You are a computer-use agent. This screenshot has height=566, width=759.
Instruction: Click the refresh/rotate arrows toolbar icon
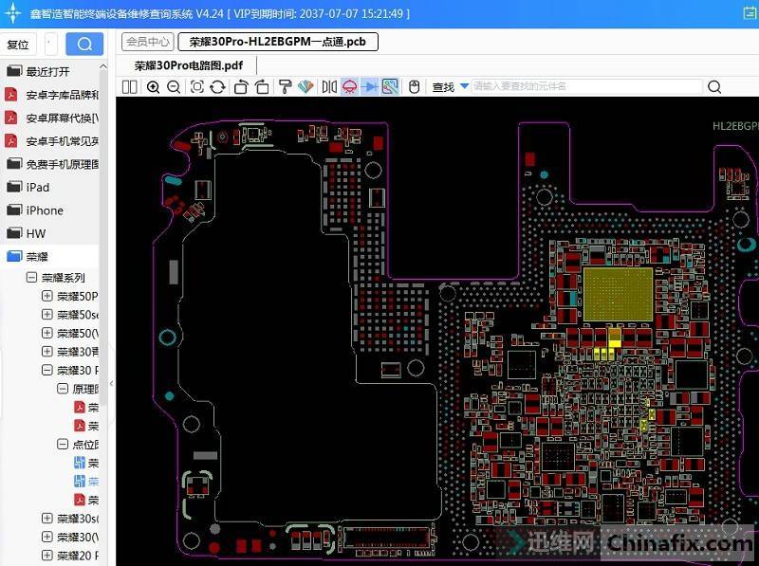(x=217, y=87)
